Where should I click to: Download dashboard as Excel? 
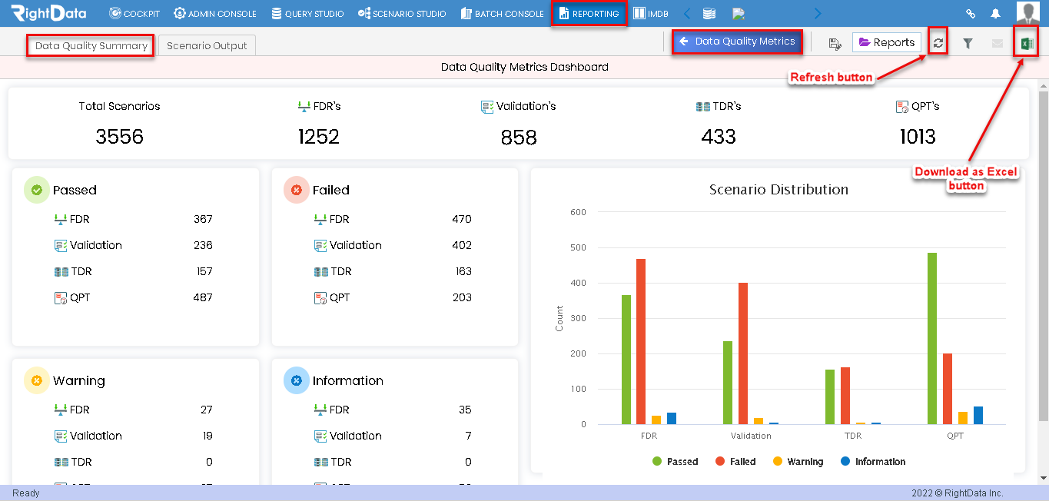pos(1026,44)
